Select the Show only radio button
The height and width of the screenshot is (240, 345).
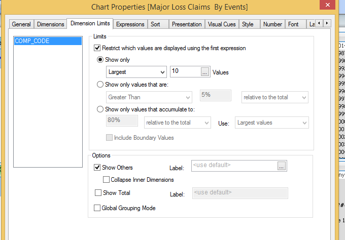(100, 60)
